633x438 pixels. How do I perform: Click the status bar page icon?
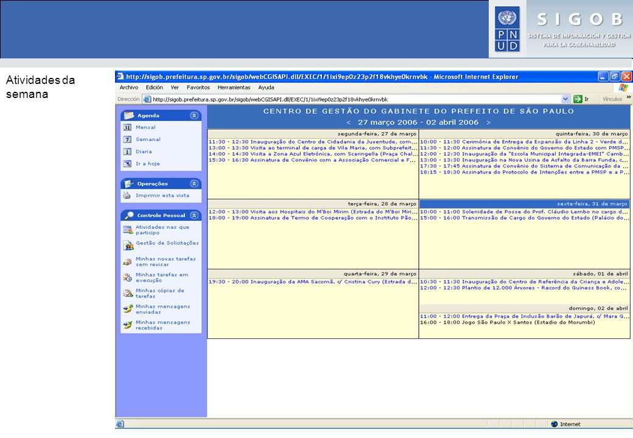click(120, 424)
